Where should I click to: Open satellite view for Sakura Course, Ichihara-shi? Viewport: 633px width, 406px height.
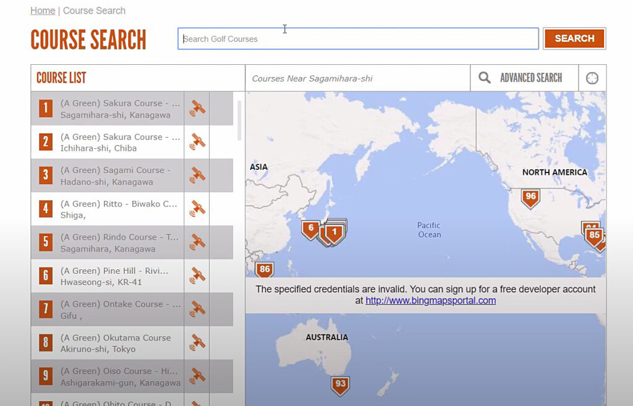tap(197, 142)
